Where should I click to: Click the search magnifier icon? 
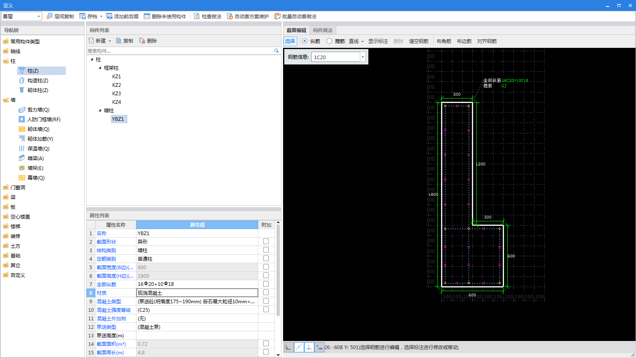277,51
